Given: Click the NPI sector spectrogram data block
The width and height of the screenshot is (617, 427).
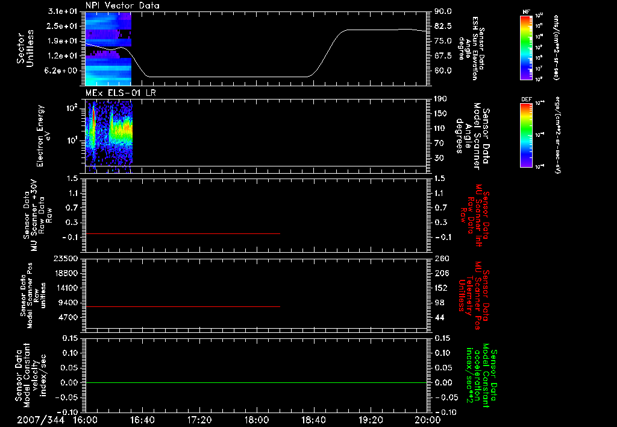Looking at the screenshot, I should pyautogui.click(x=108, y=49).
